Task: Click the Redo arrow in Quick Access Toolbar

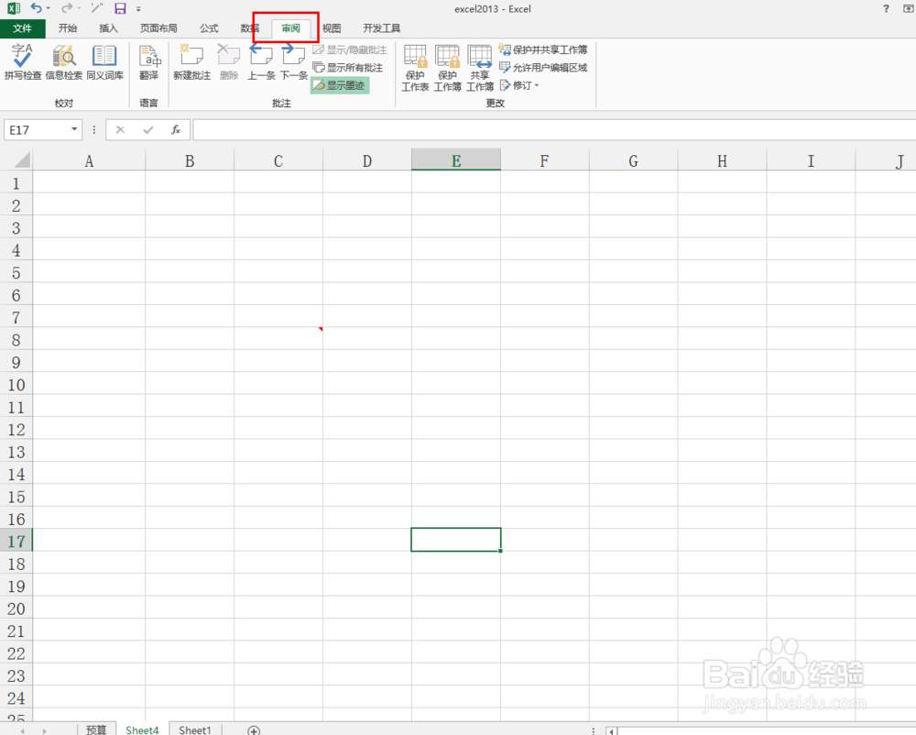Action: [67, 8]
